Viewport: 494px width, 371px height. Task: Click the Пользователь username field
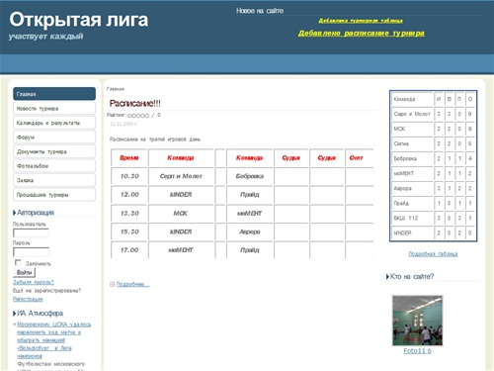point(31,233)
